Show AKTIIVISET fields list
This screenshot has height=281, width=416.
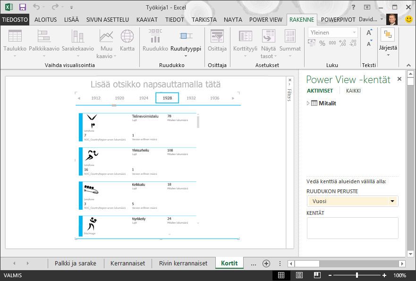[x=320, y=91]
